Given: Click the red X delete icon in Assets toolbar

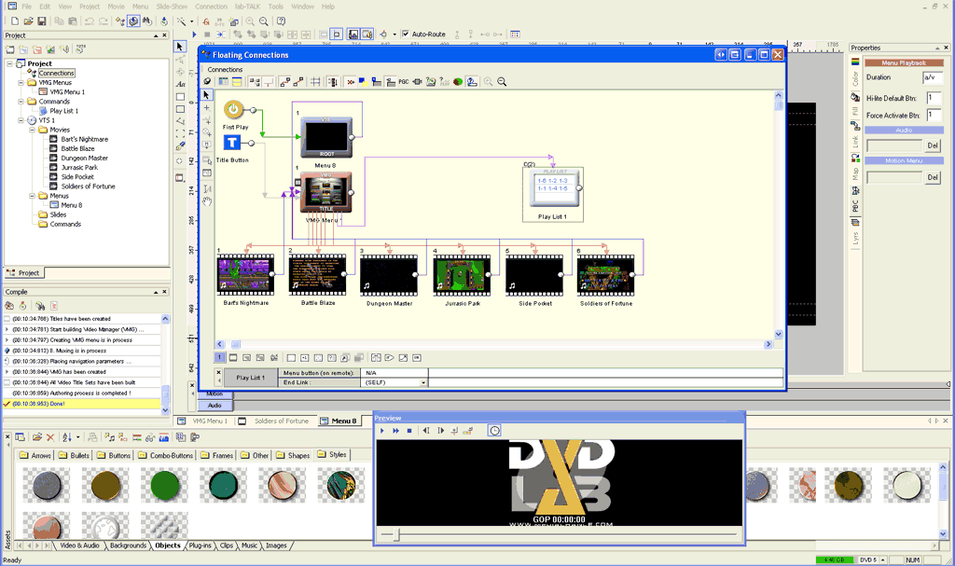Looking at the screenshot, I should (50, 437).
